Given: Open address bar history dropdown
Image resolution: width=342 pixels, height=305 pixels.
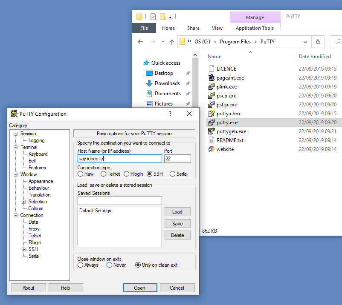Looking at the screenshot, I should pyautogui.click(x=305, y=42).
